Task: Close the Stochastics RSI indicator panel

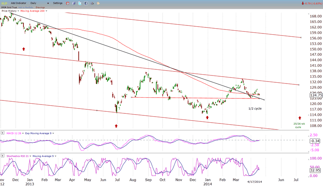Action: coord(3,156)
